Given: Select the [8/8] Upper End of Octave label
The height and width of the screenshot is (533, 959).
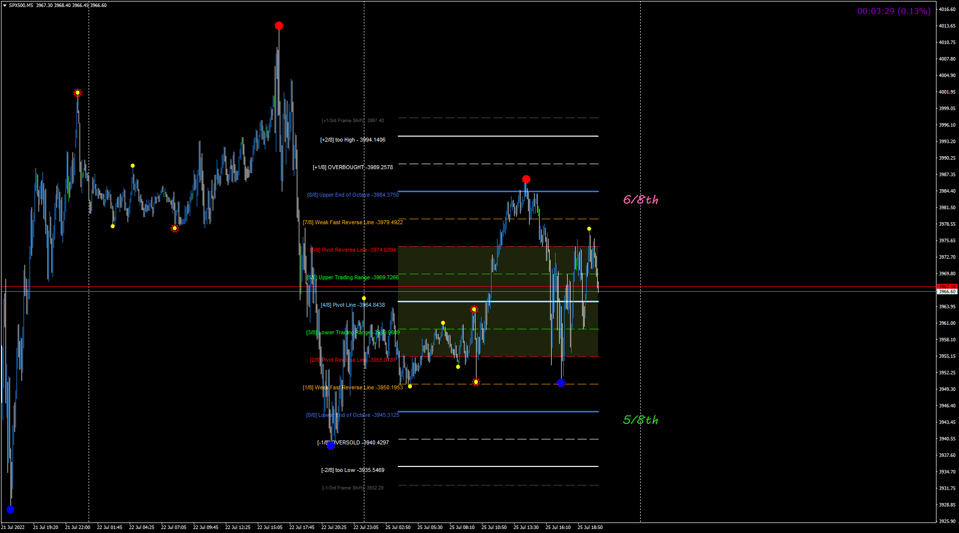Looking at the screenshot, I should pyautogui.click(x=353, y=195).
